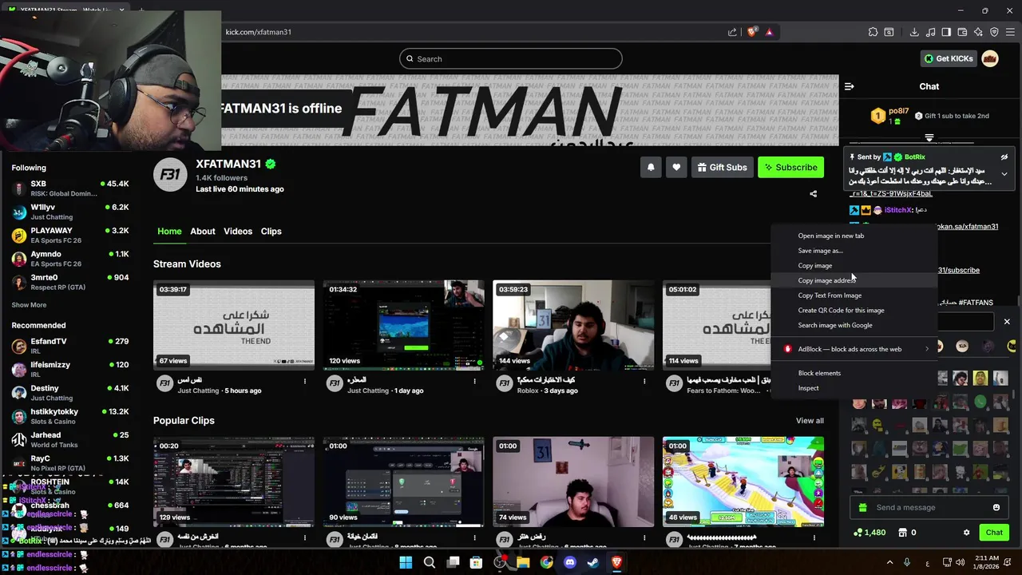Open the browser downloads icon
Screen dimensions: 1022x575
point(914,32)
